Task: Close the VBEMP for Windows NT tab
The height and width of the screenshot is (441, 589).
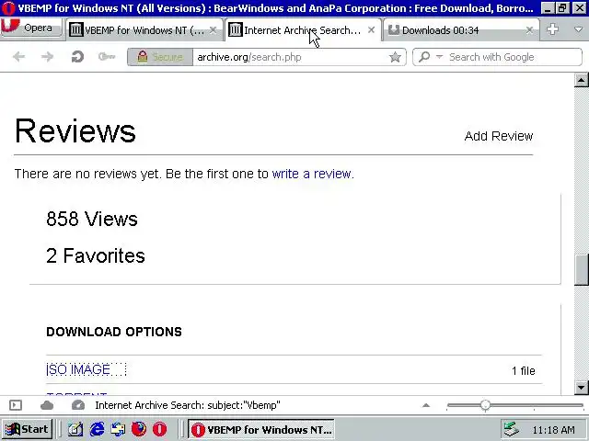Action: click(x=213, y=30)
